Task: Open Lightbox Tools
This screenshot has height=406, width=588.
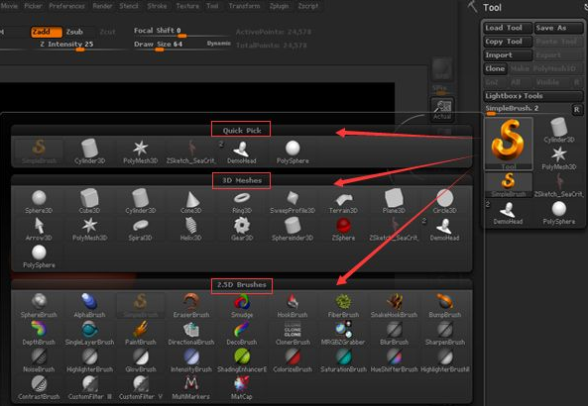Action: 532,96
